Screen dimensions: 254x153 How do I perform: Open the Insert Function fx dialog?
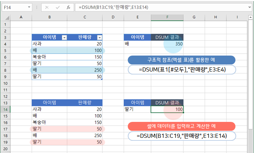tap(68, 7)
